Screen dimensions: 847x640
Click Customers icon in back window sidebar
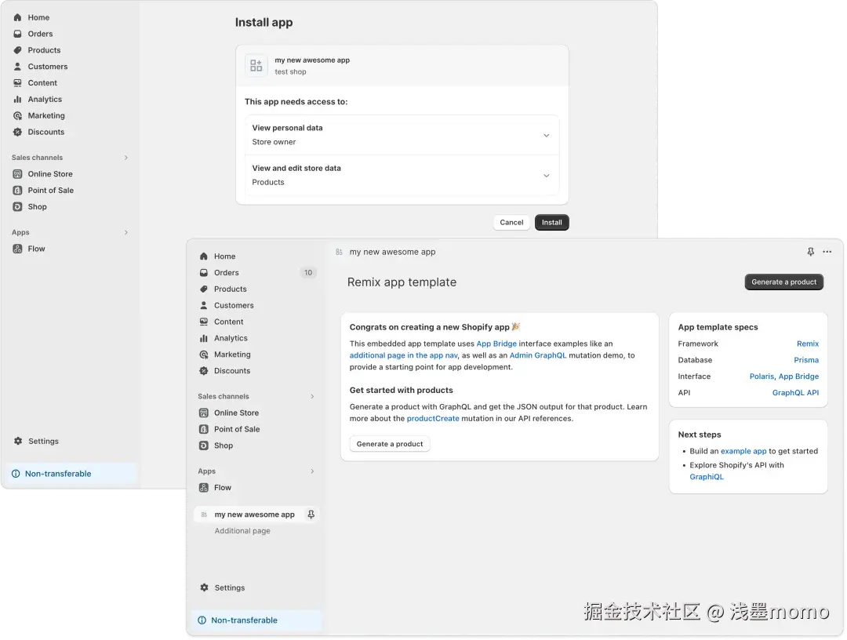17,67
